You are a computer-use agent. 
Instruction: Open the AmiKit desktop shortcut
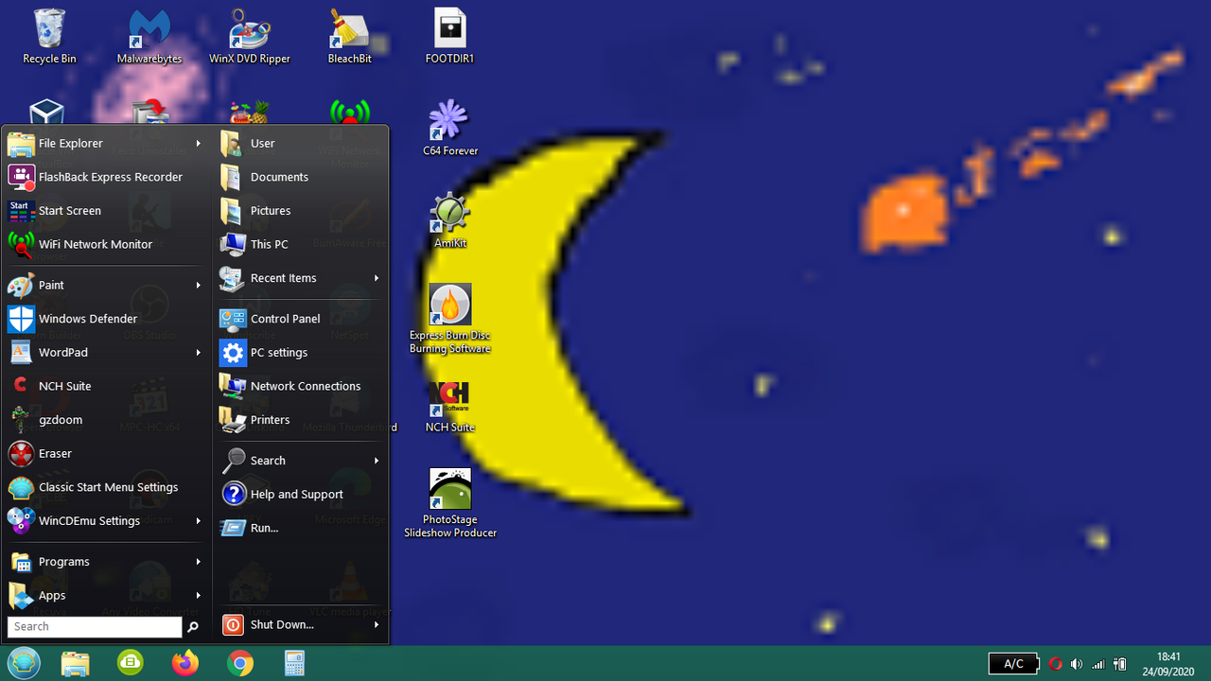point(450,221)
